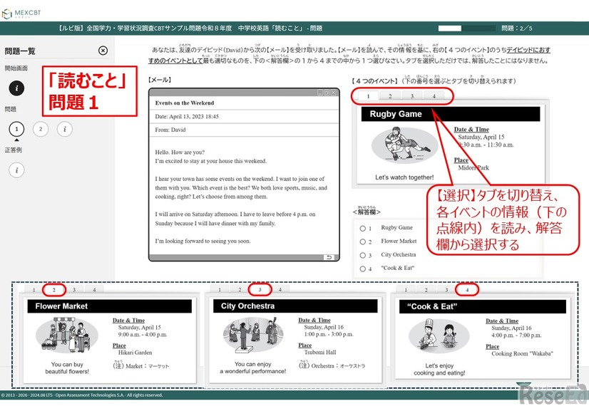
Task: Click the return arrow in mail window
Action: (328, 257)
